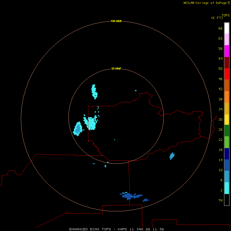Click the [K FT] units label
This screenshot has width=231, height=231.
pos(217,18)
